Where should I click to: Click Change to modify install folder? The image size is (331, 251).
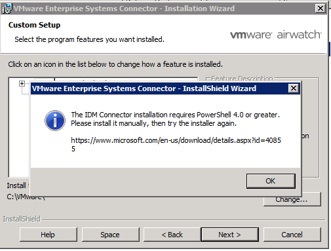coord(292,199)
